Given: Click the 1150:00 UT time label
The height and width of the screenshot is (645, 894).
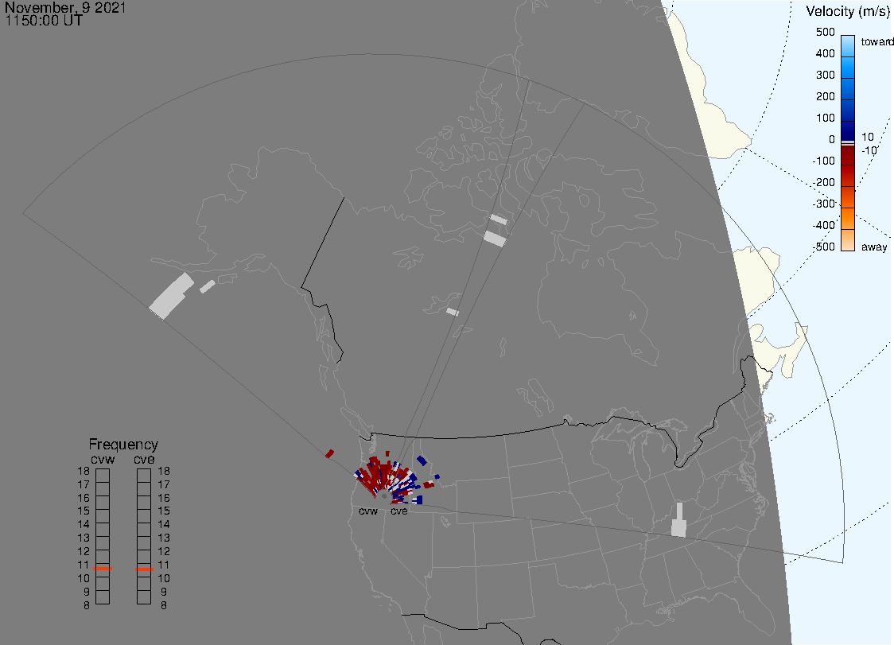Looking at the screenshot, I should [44, 21].
